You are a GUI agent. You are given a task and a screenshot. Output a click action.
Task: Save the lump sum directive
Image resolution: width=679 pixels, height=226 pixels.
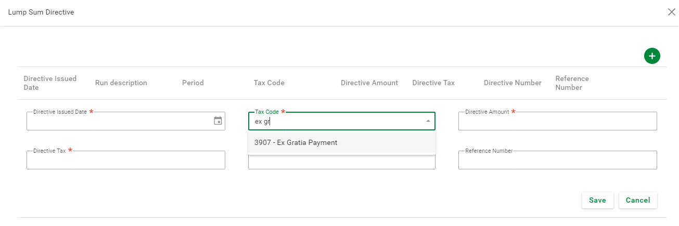tap(597, 200)
